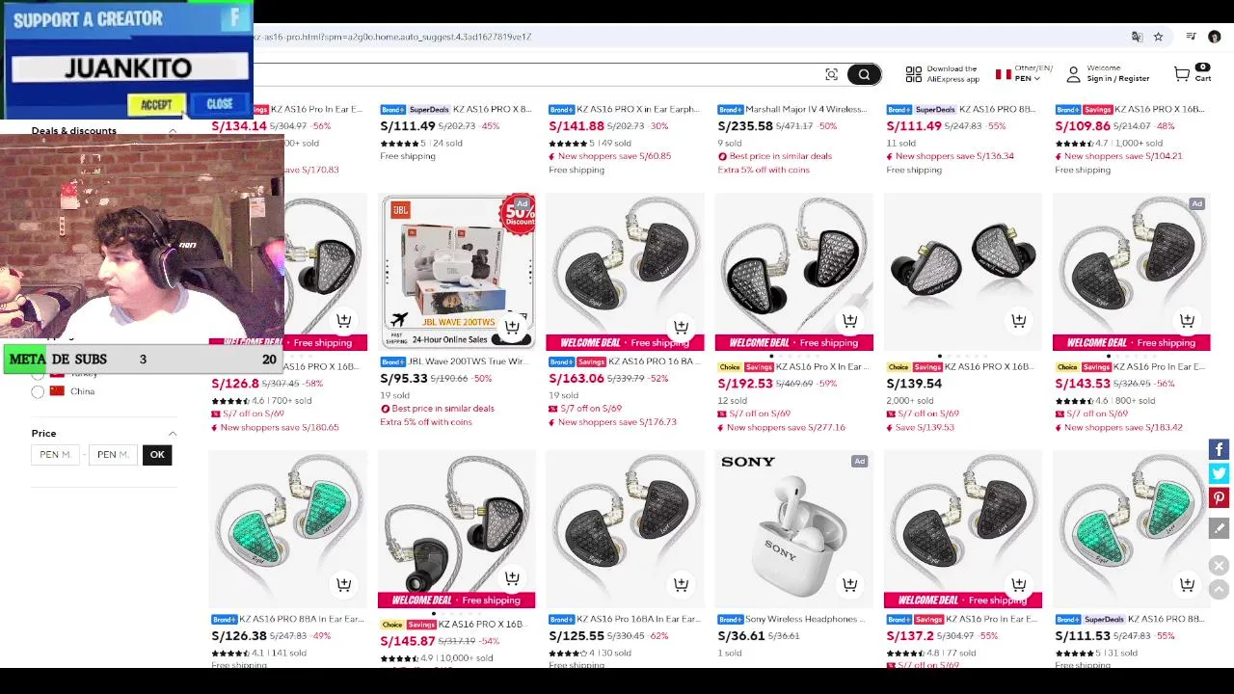
Task: Share page on Twitter
Action: point(1219,473)
